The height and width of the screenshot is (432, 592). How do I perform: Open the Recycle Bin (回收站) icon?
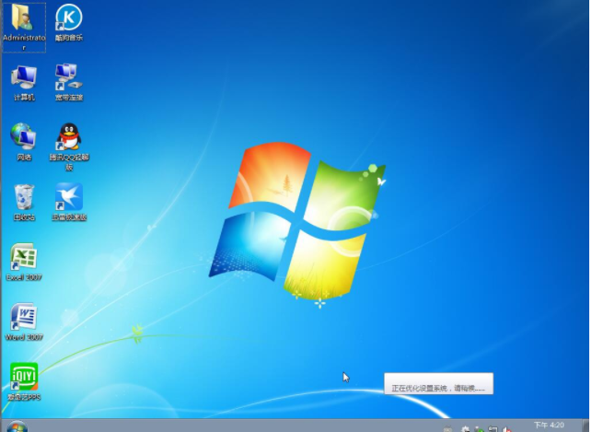point(23,197)
